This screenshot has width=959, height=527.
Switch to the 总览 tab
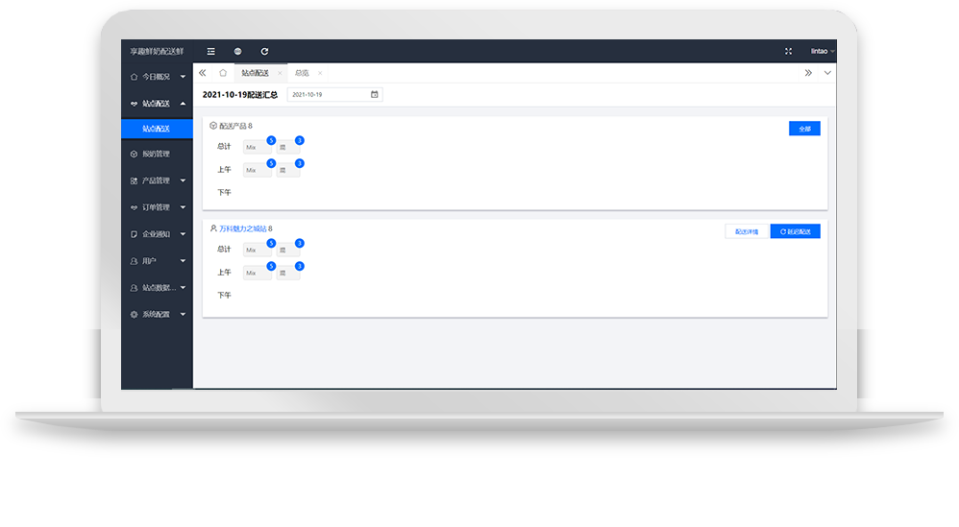(x=302, y=73)
